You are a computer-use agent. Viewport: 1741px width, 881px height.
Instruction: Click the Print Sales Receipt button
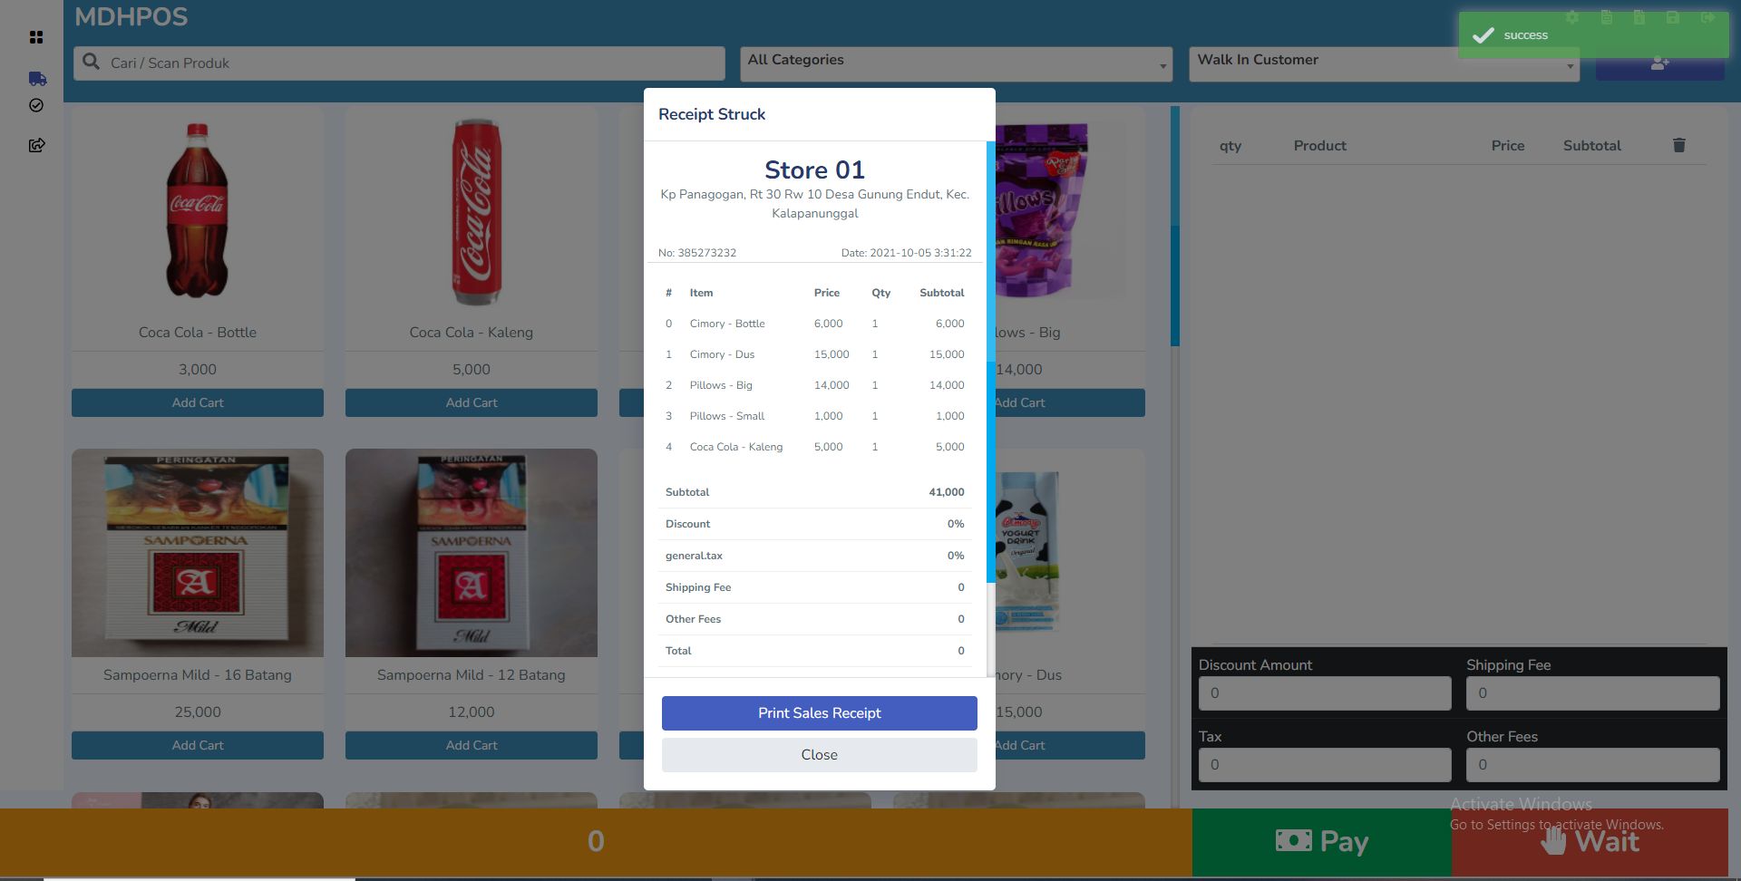[819, 713]
